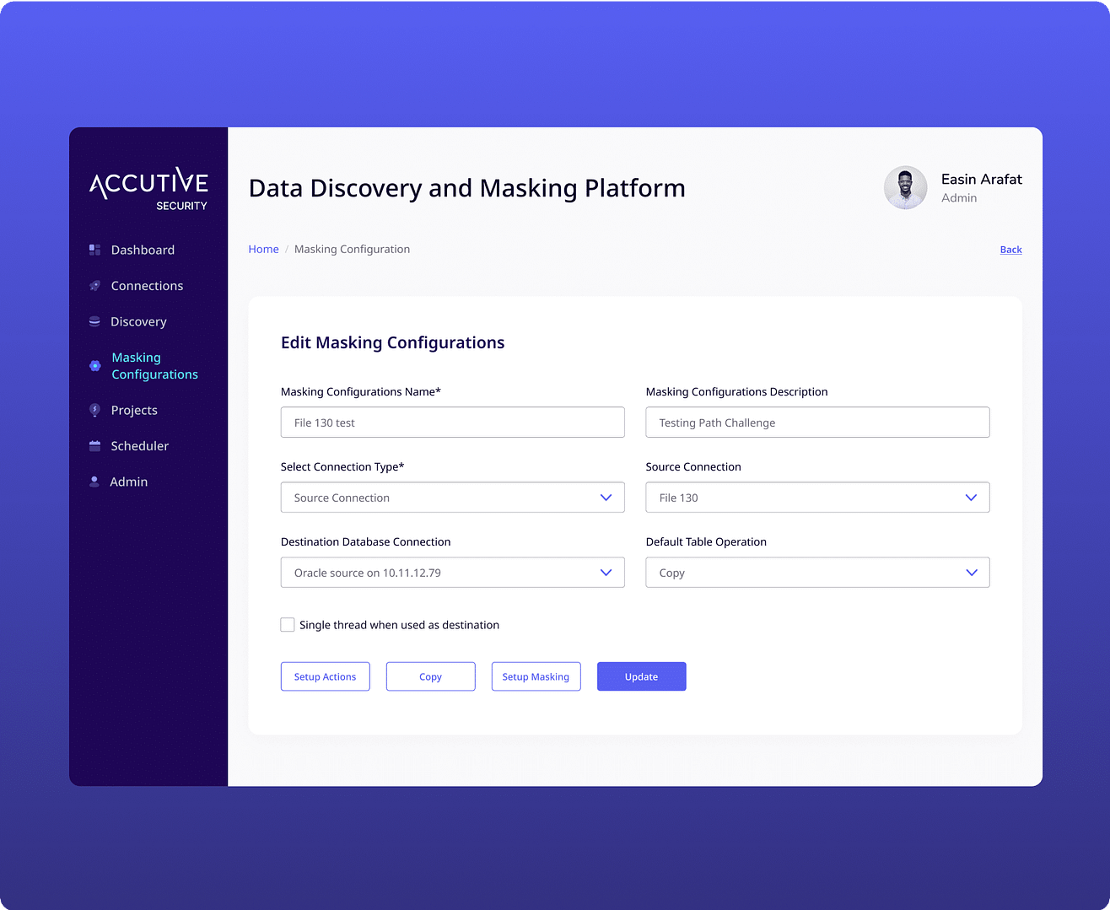Screen dimensions: 1110x910
Task: Click the Accutive Security logo
Action: (x=148, y=187)
